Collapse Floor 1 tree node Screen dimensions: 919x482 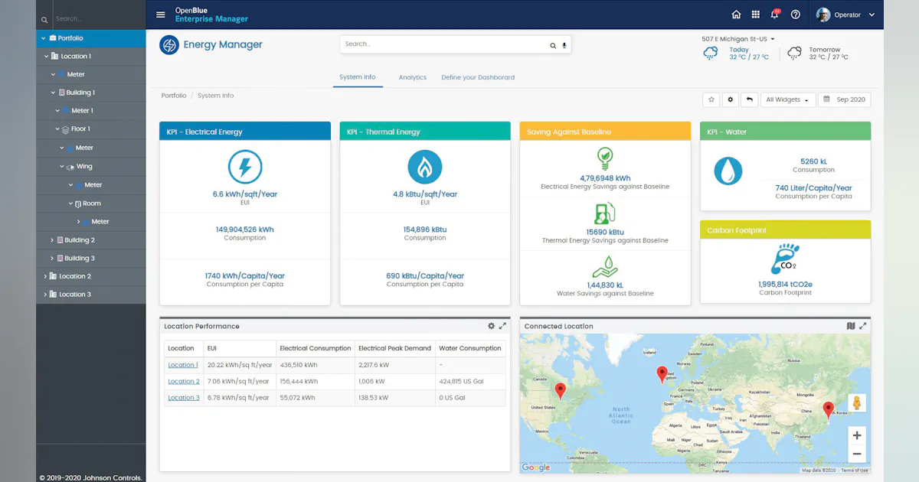(57, 129)
